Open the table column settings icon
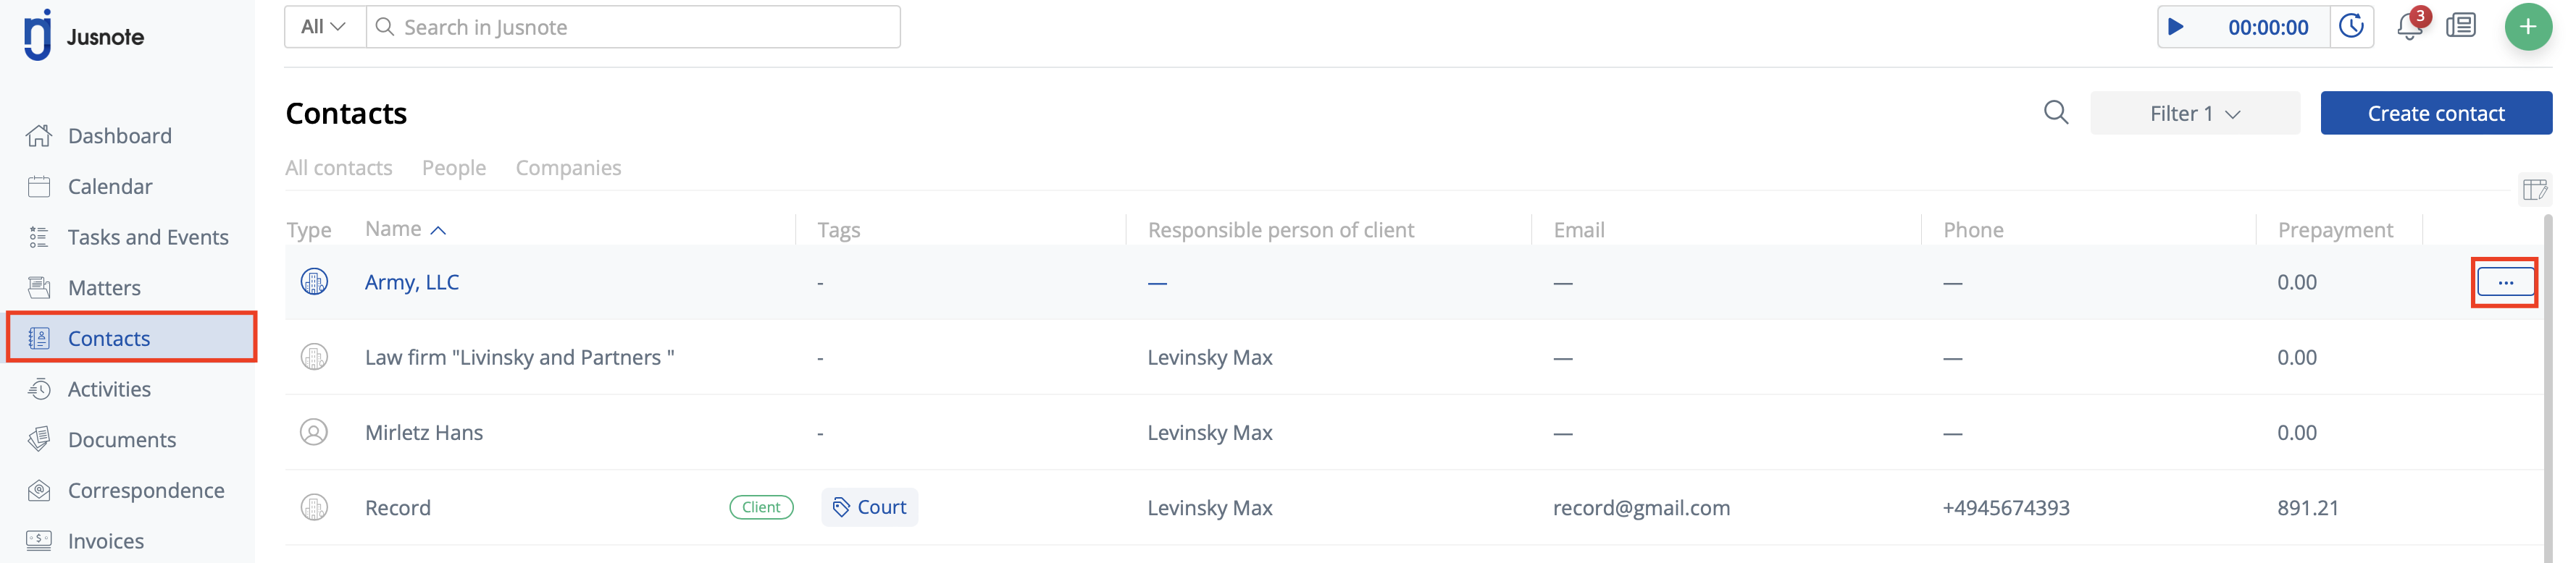Screen dimensions: 2576x563 pyautogui.click(x=2534, y=190)
